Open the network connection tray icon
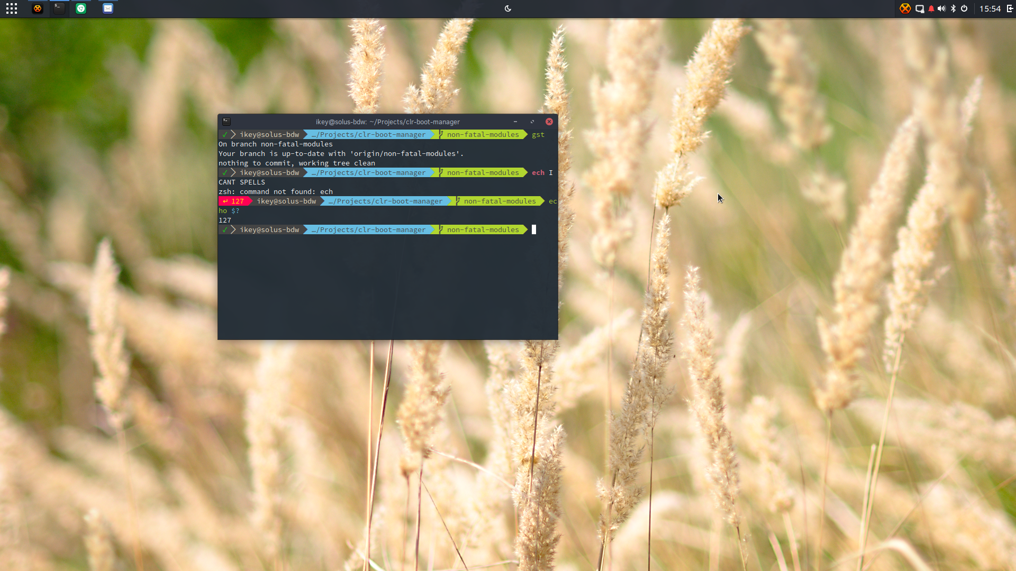Screen dimensions: 1016x571 tap(920, 8)
